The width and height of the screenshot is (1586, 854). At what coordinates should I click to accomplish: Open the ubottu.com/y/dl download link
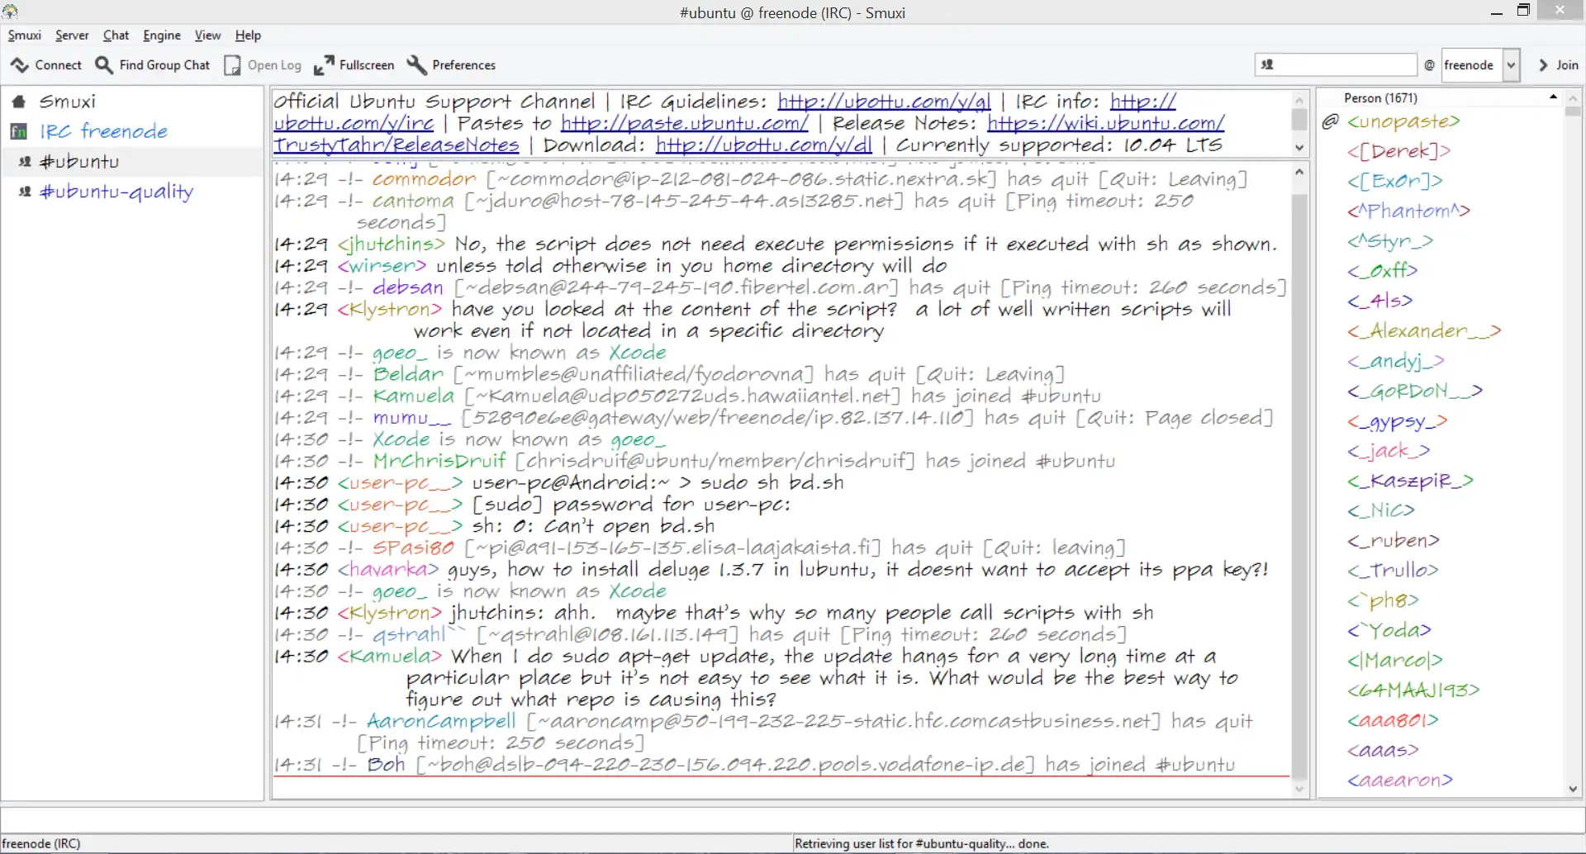(764, 145)
